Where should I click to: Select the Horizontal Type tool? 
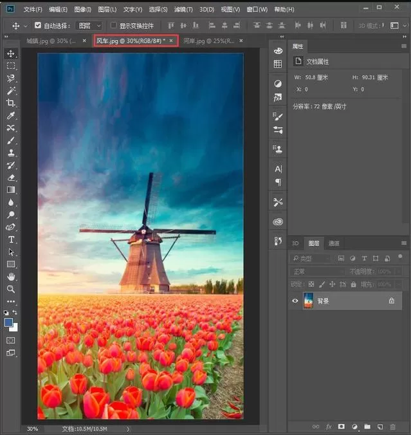(11, 239)
